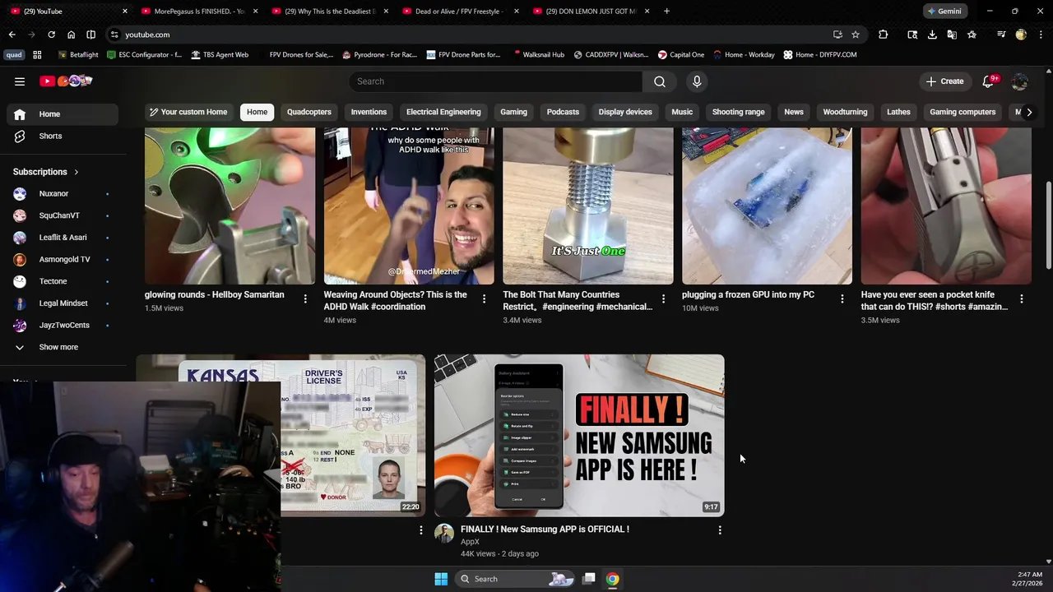Click the AppX channel avatar
The image size is (1053, 592).
pyautogui.click(x=444, y=534)
